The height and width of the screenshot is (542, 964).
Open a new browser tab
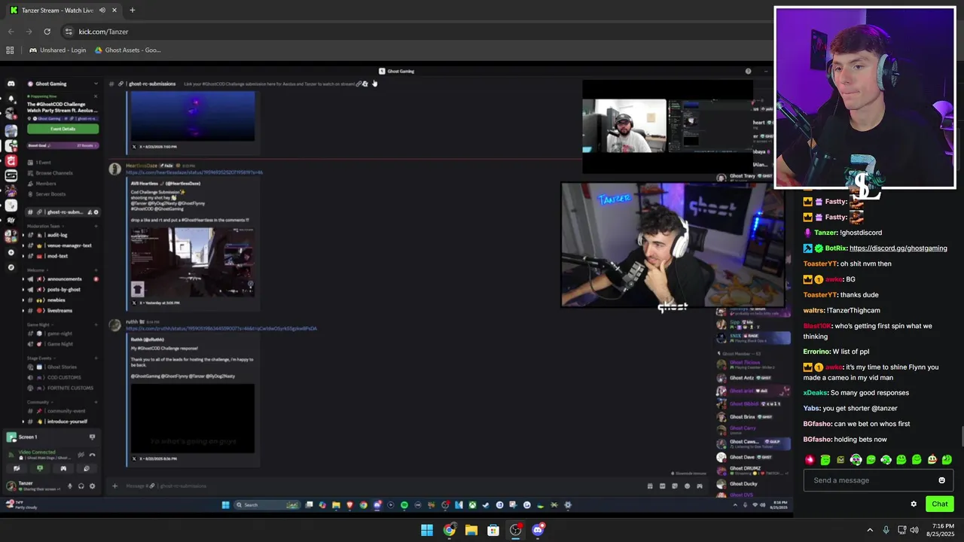[x=132, y=10]
